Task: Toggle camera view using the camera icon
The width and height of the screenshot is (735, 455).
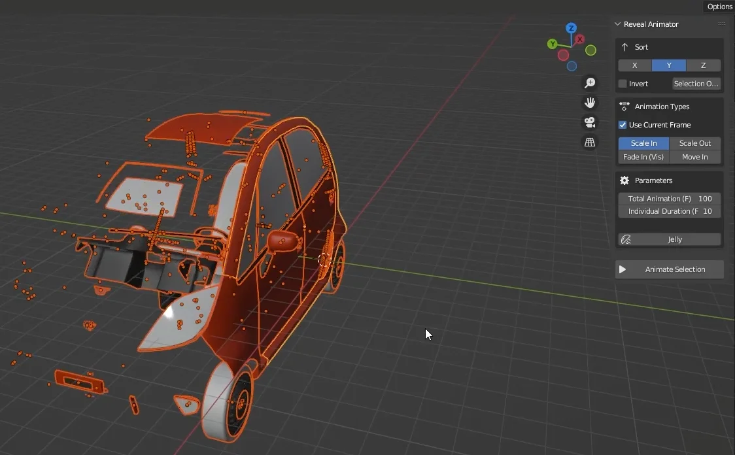Action: pos(590,122)
